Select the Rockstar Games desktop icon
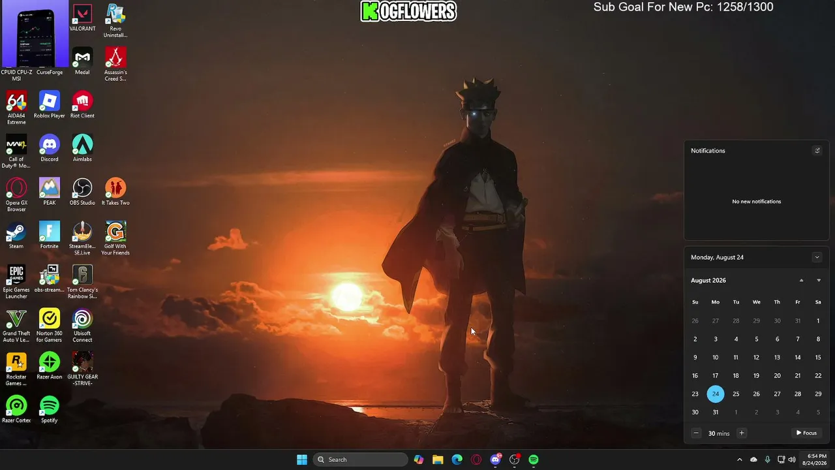The width and height of the screenshot is (835, 470). (x=16, y=369)
